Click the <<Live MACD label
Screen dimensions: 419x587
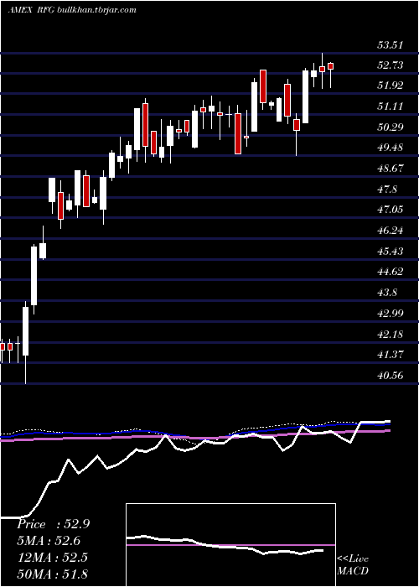tap(353, 565)
